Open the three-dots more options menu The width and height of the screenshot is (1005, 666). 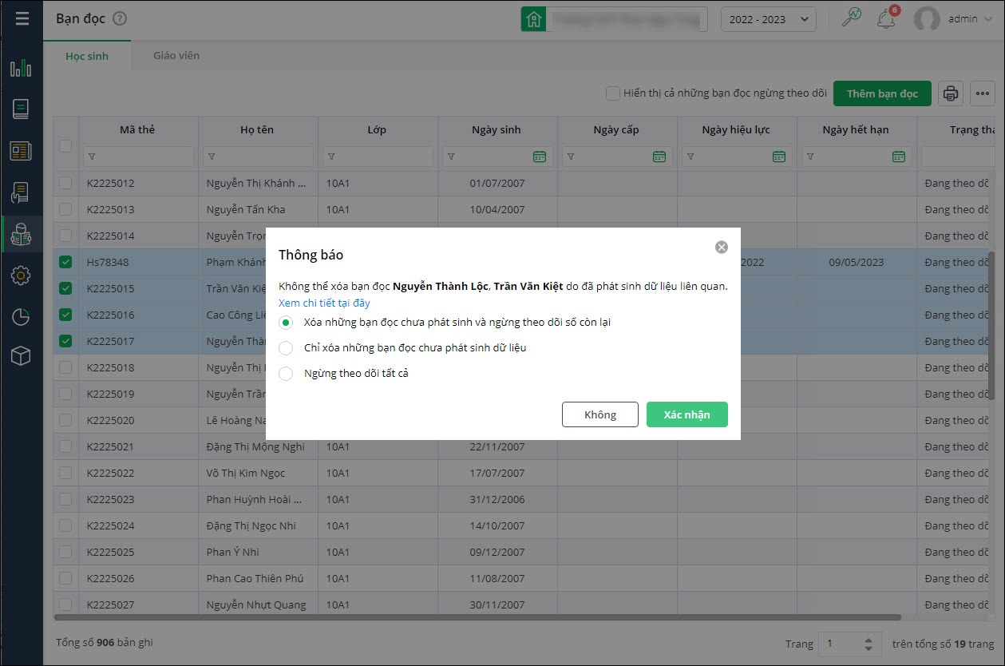[983, 93]
